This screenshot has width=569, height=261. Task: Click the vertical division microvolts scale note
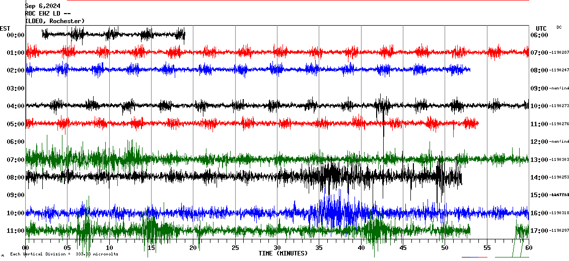(64, 254)
